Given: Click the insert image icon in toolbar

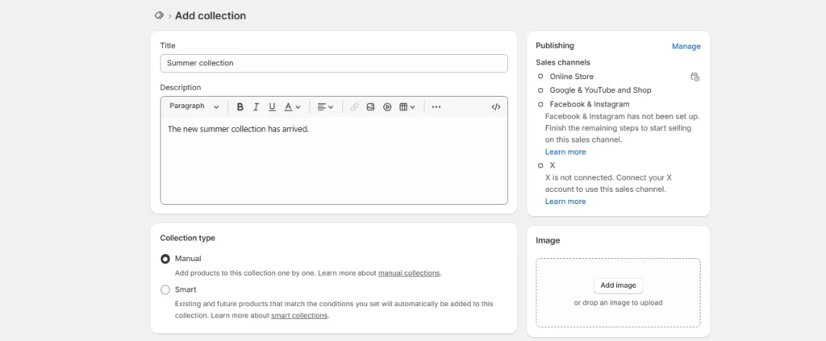Looking at the screenshot, I should tap(371, 107).
